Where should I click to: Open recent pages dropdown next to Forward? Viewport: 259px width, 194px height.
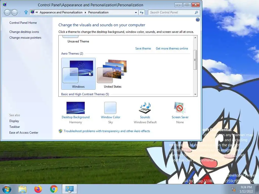pos(19,13)
